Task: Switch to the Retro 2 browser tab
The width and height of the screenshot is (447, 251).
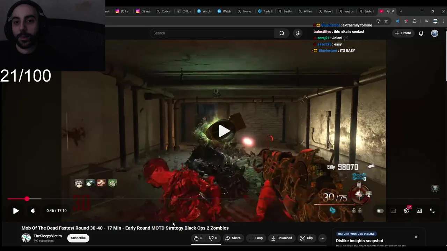Action: pyautogui.click(x=326, y=11)
